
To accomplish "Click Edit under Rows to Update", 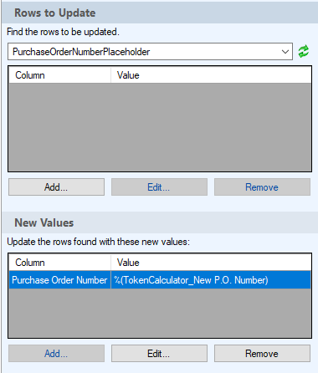I will pyautogui.click(x=159, y=187).
